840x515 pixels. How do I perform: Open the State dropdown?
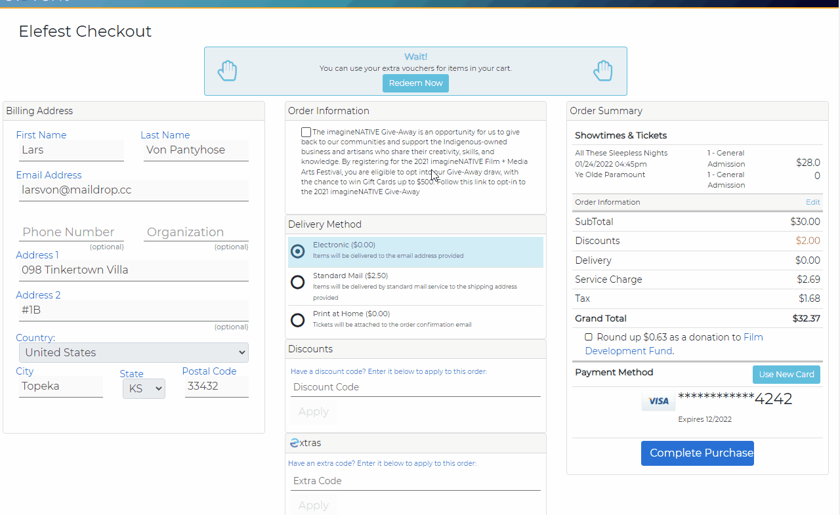tap(144, 388)
